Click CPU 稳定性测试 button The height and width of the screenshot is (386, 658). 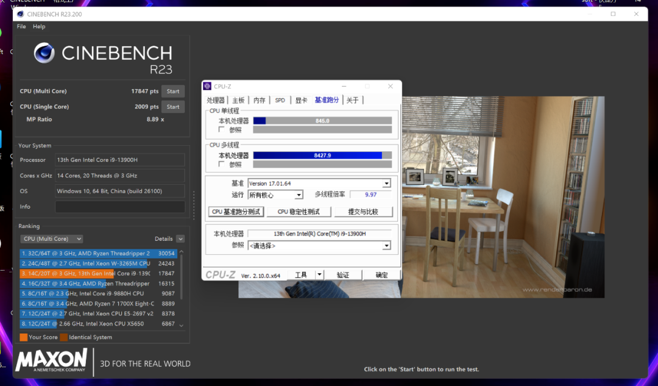pyautogui.click(x=299, y=212)
